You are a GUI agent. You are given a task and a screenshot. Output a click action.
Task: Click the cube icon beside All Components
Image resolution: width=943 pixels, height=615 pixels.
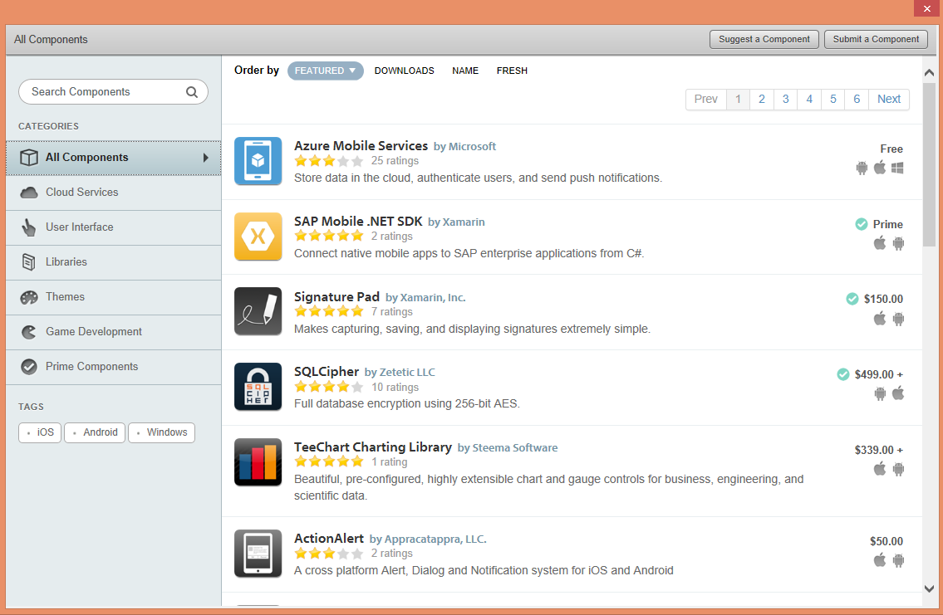pyautogui.click(x=29, y=158)
